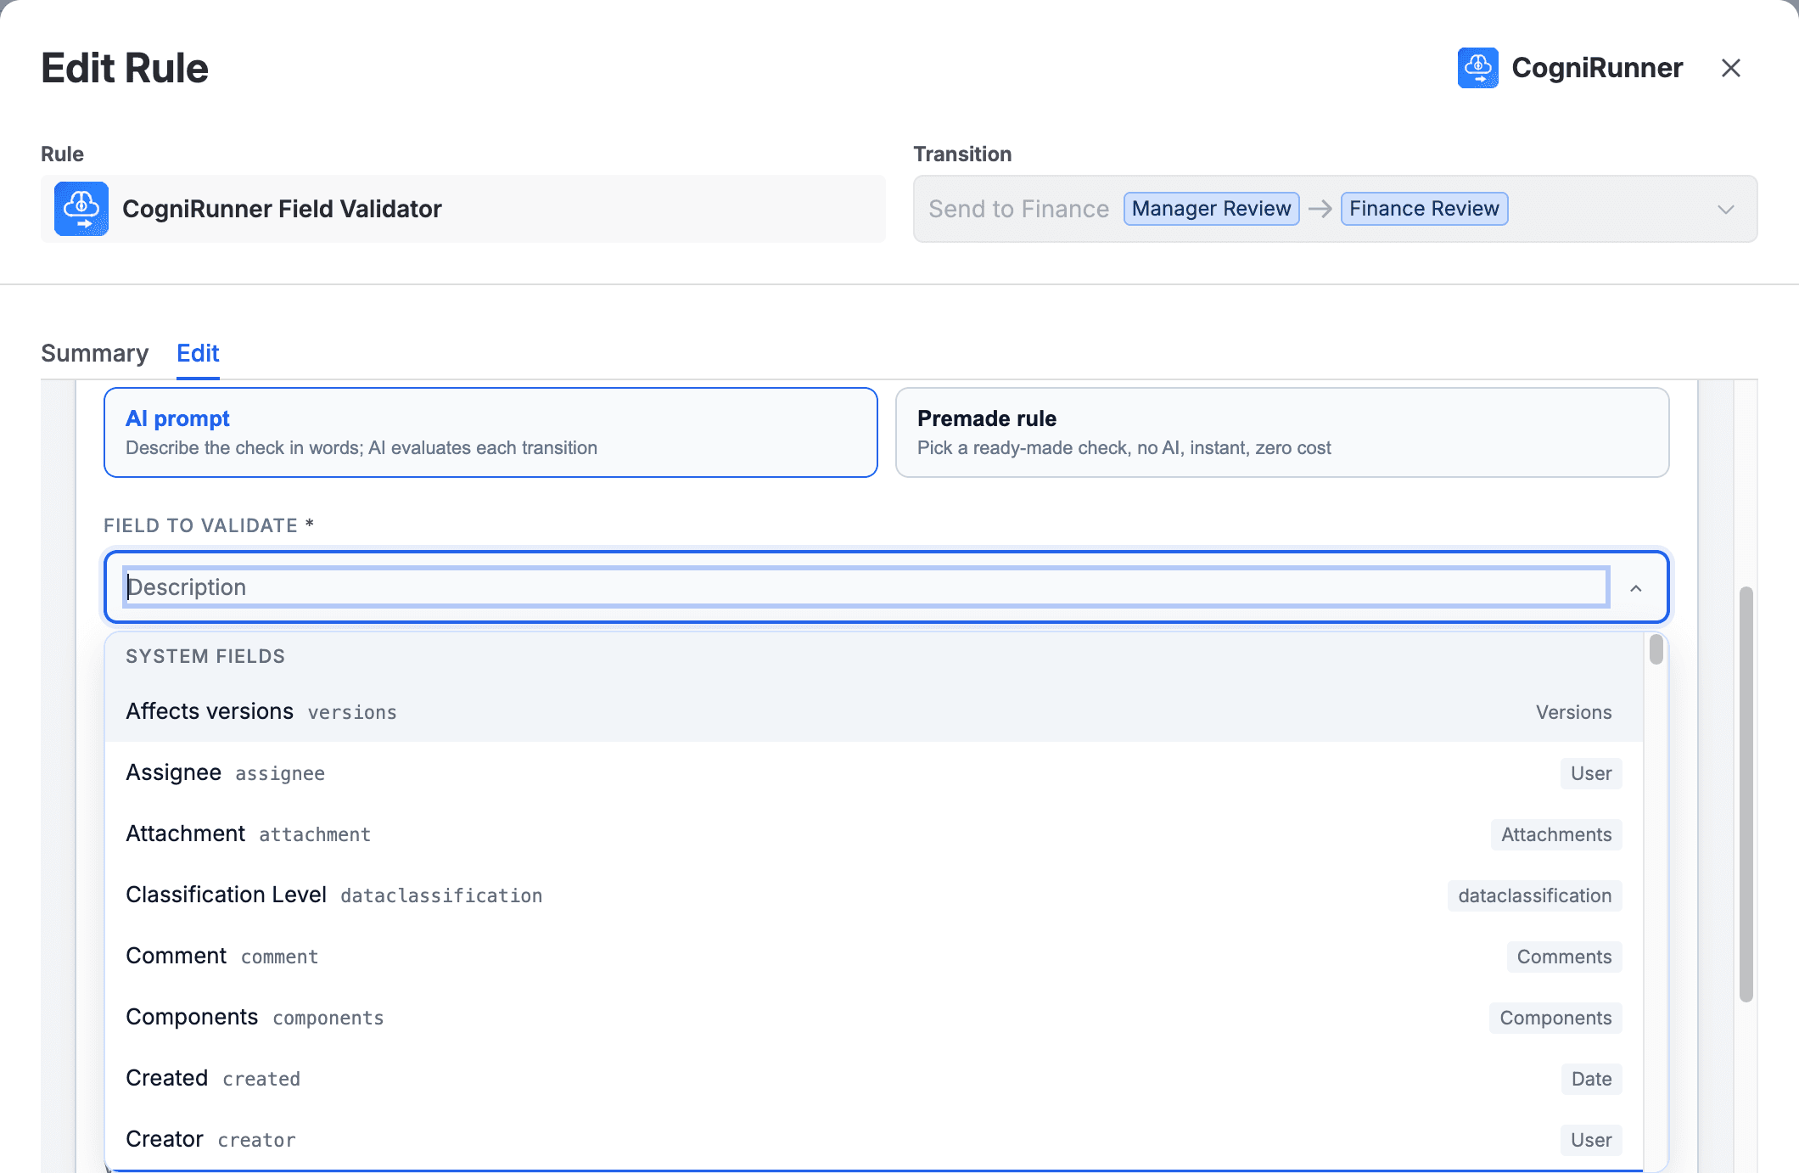Select the Assignee field option

(x=873, y=773)
